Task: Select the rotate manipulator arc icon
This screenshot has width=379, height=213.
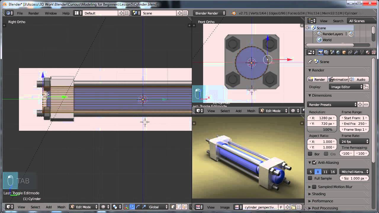Action: [138, 207]
